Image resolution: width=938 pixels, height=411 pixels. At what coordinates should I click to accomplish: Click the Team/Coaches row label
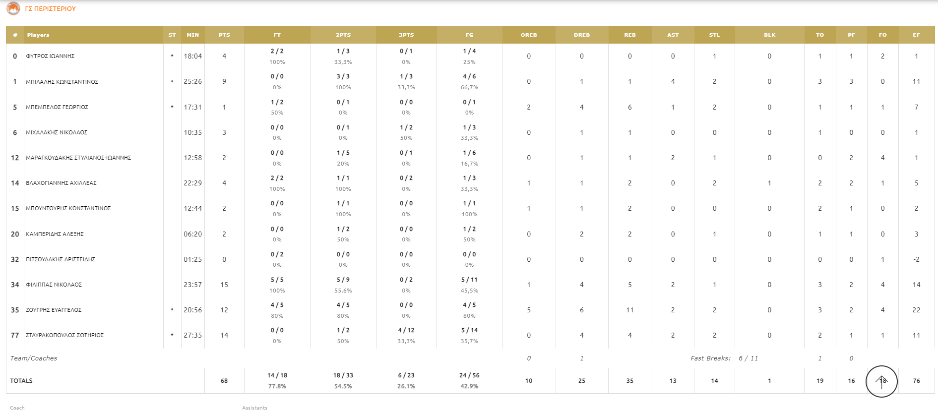pyautogui.click(x=34, y=358)
